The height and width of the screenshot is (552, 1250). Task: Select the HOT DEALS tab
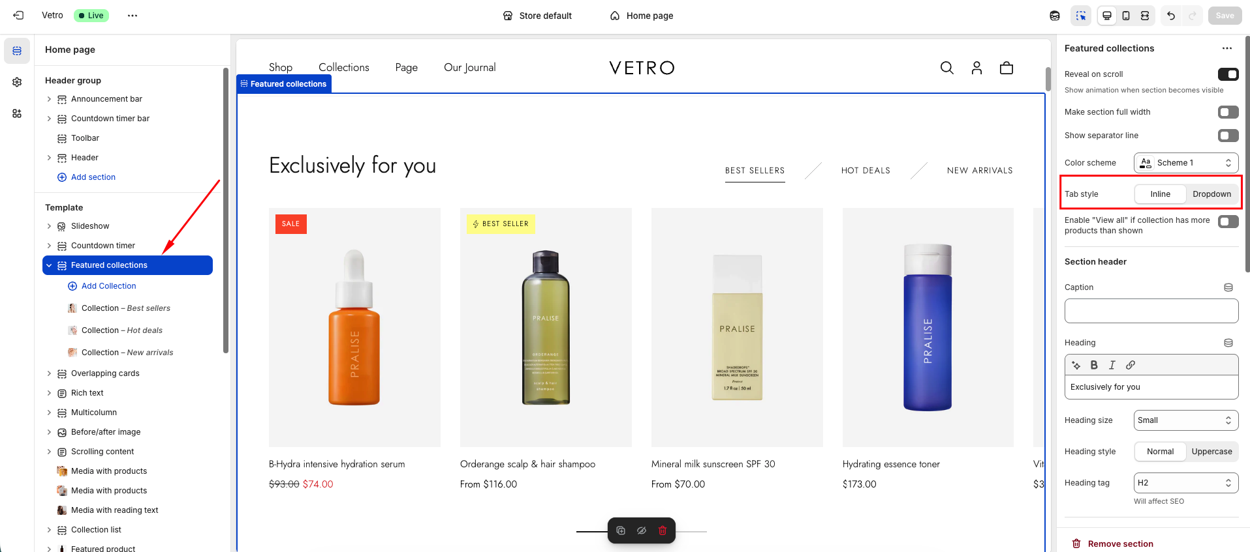[x=866, y=171]
